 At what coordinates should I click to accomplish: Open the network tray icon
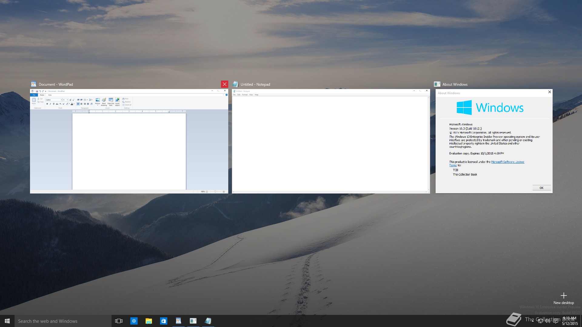coord(540,321)
